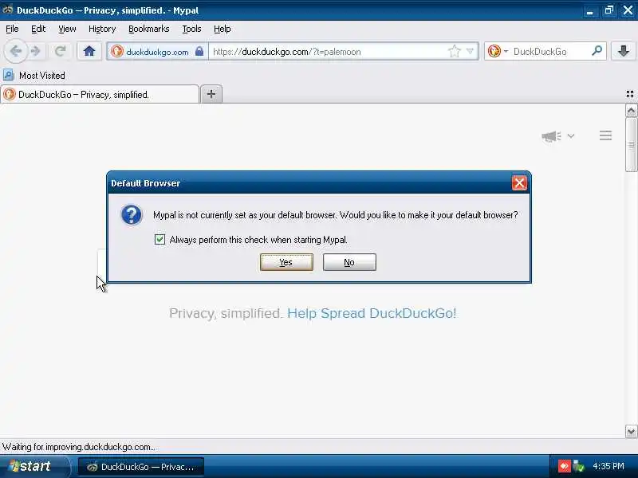The image size is (638, 478).
Task: Open the Bookmarks menu
Action: [x=149, y=29]
